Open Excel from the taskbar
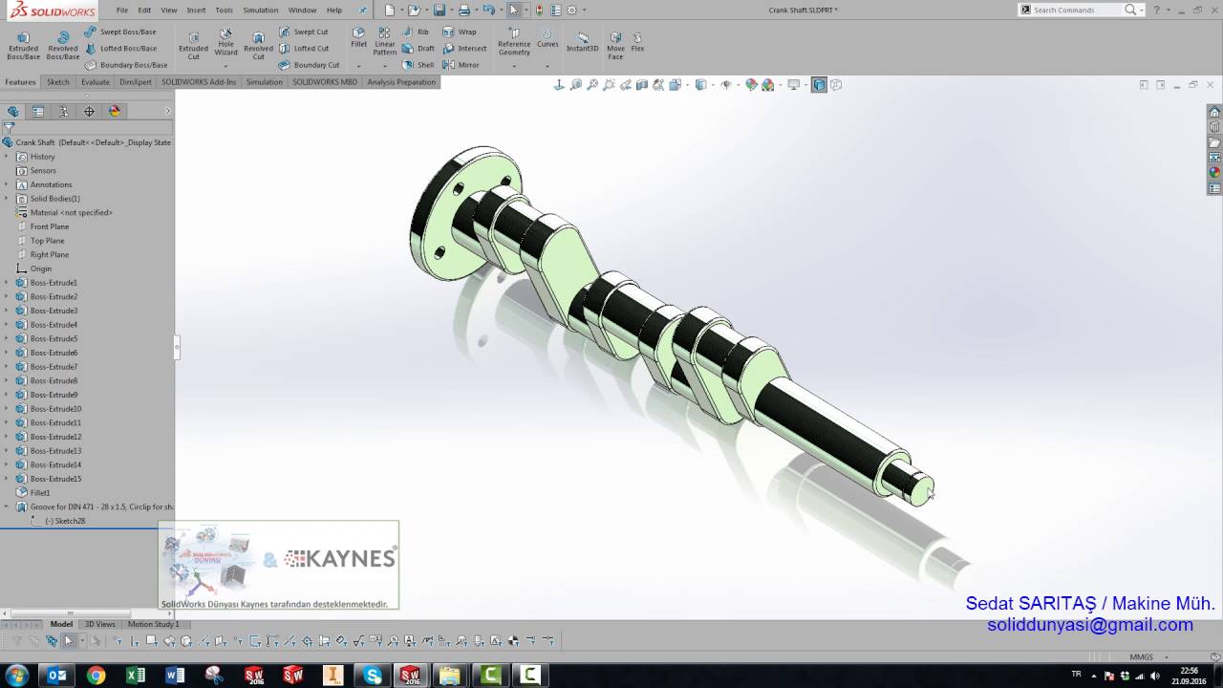The width and height of the screenshot is (1223, 688). point(136,676)
